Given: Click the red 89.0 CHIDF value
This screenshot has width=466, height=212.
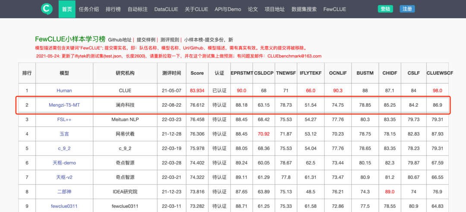Looking at the screenshot, I should tap(389, 192).
